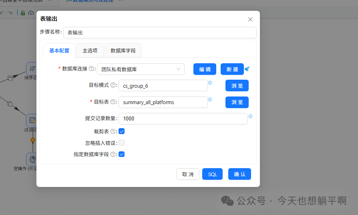Click the 提交记录数量 input field
Screen dimensions: 358x215
pyautogui.click(x=183, y=119)
